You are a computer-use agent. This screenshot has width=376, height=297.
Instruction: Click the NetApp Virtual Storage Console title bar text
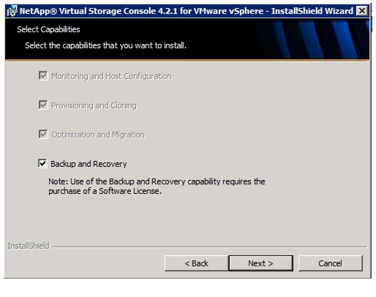click(x=187, y=11)
